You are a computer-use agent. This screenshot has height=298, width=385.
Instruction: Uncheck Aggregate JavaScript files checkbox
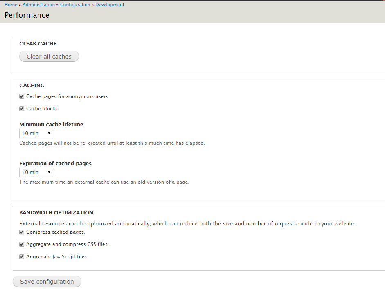click(22, 257)
